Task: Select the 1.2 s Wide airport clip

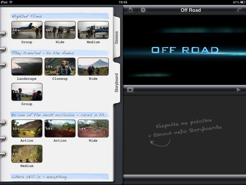Action: pyautogui.click(x=60, y=30)
